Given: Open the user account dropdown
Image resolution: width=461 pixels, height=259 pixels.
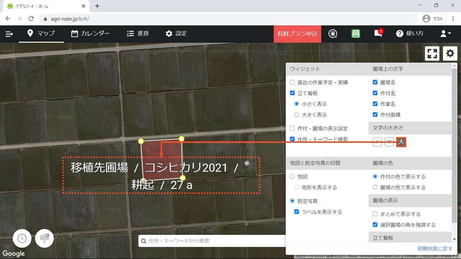Looking at the screenshot, I should click(x=446, y=33).
